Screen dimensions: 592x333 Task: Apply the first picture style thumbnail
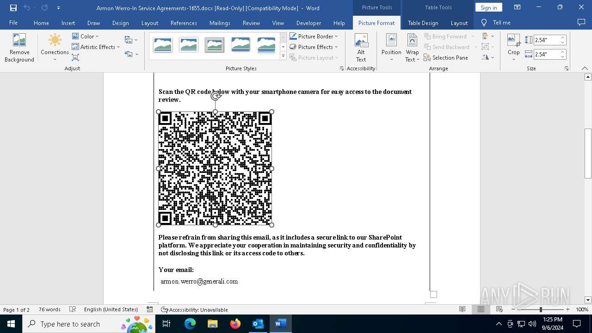tap(163, 45)
